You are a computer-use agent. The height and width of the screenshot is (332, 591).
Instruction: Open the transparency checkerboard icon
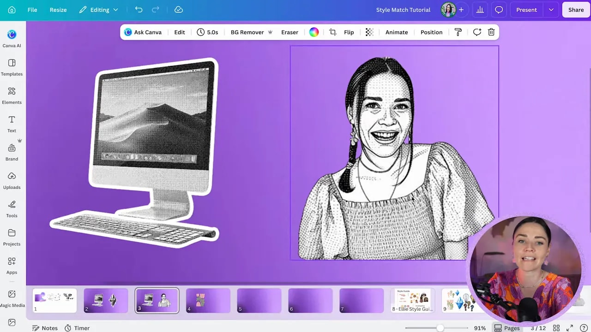pyautogui.click(x=369, y=32)
